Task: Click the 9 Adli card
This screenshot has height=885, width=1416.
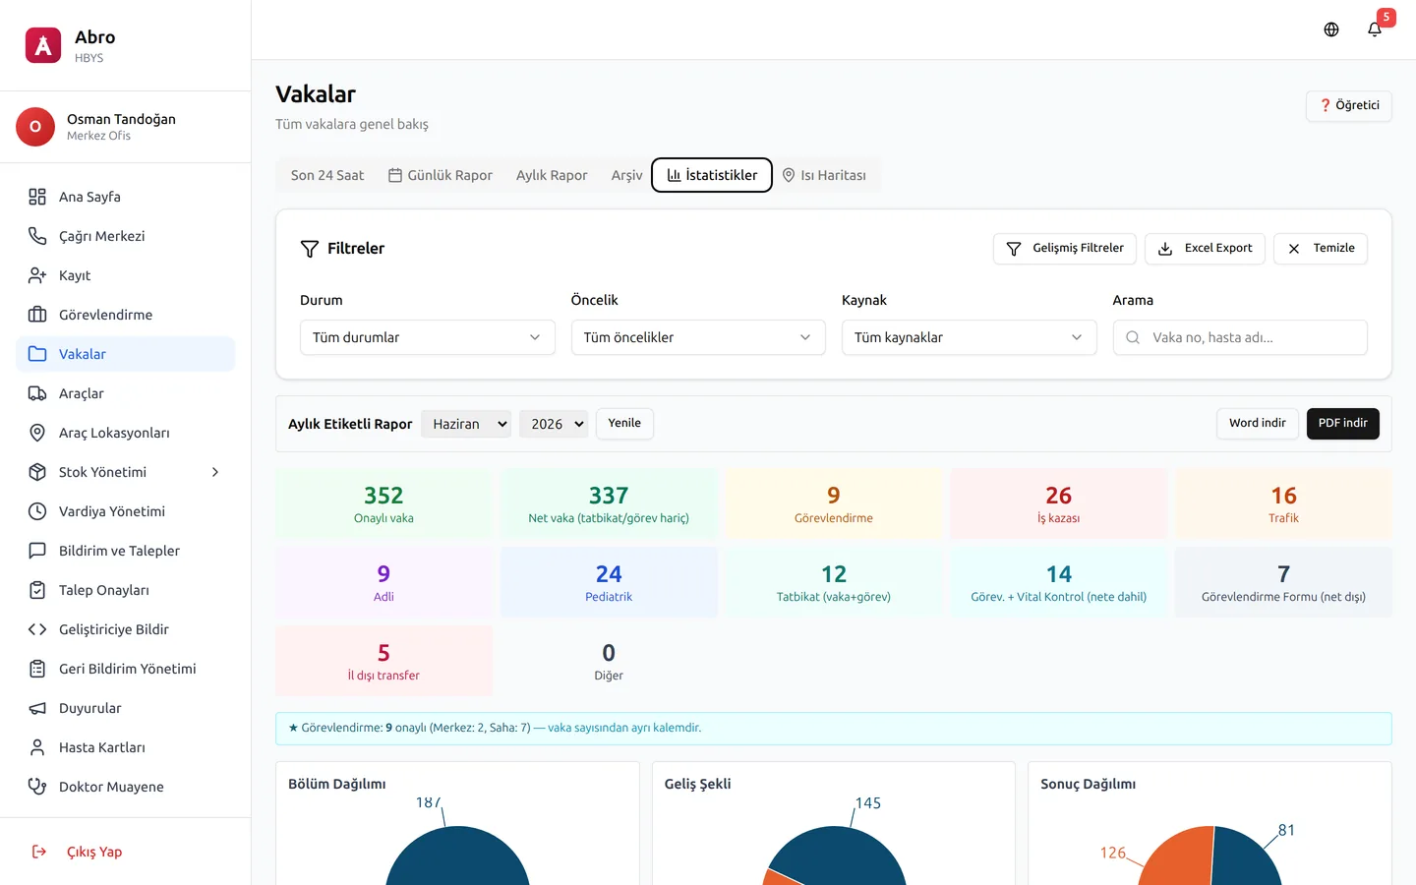Action: point(383,582)
